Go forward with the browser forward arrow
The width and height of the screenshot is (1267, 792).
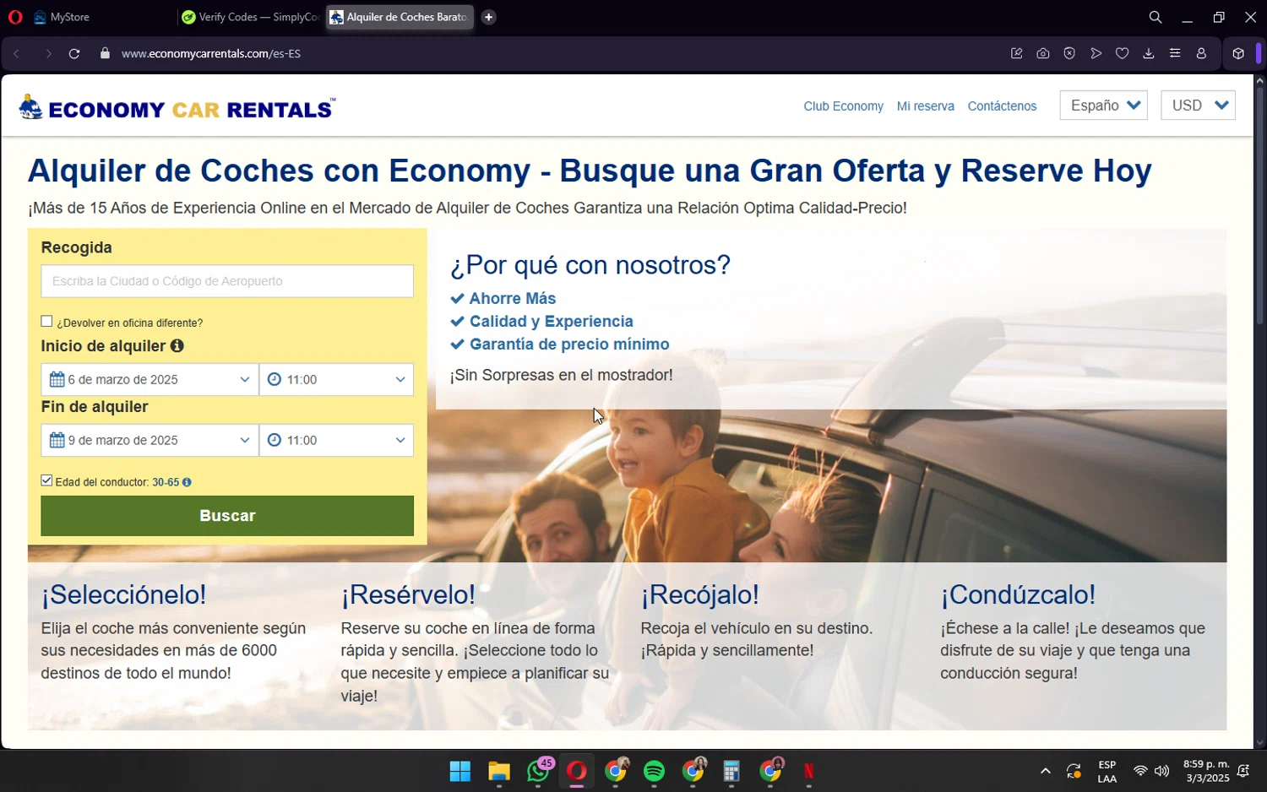pyautogui.click(x=47, y=53)
